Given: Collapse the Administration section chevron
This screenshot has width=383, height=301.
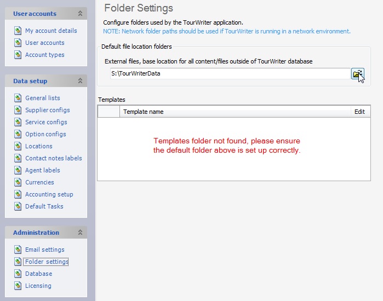Looking at the screenshot, I should [x=81, y=233].
